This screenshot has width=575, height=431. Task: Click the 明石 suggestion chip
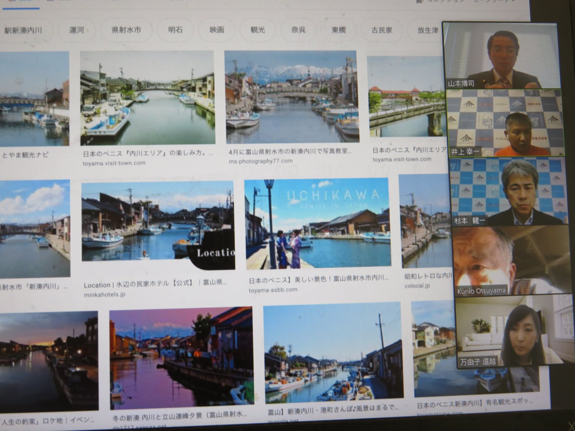click(x=175, y=30)
